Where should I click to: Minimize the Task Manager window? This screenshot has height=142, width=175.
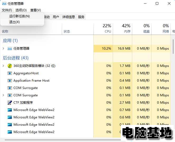click(x=145, y=4)
